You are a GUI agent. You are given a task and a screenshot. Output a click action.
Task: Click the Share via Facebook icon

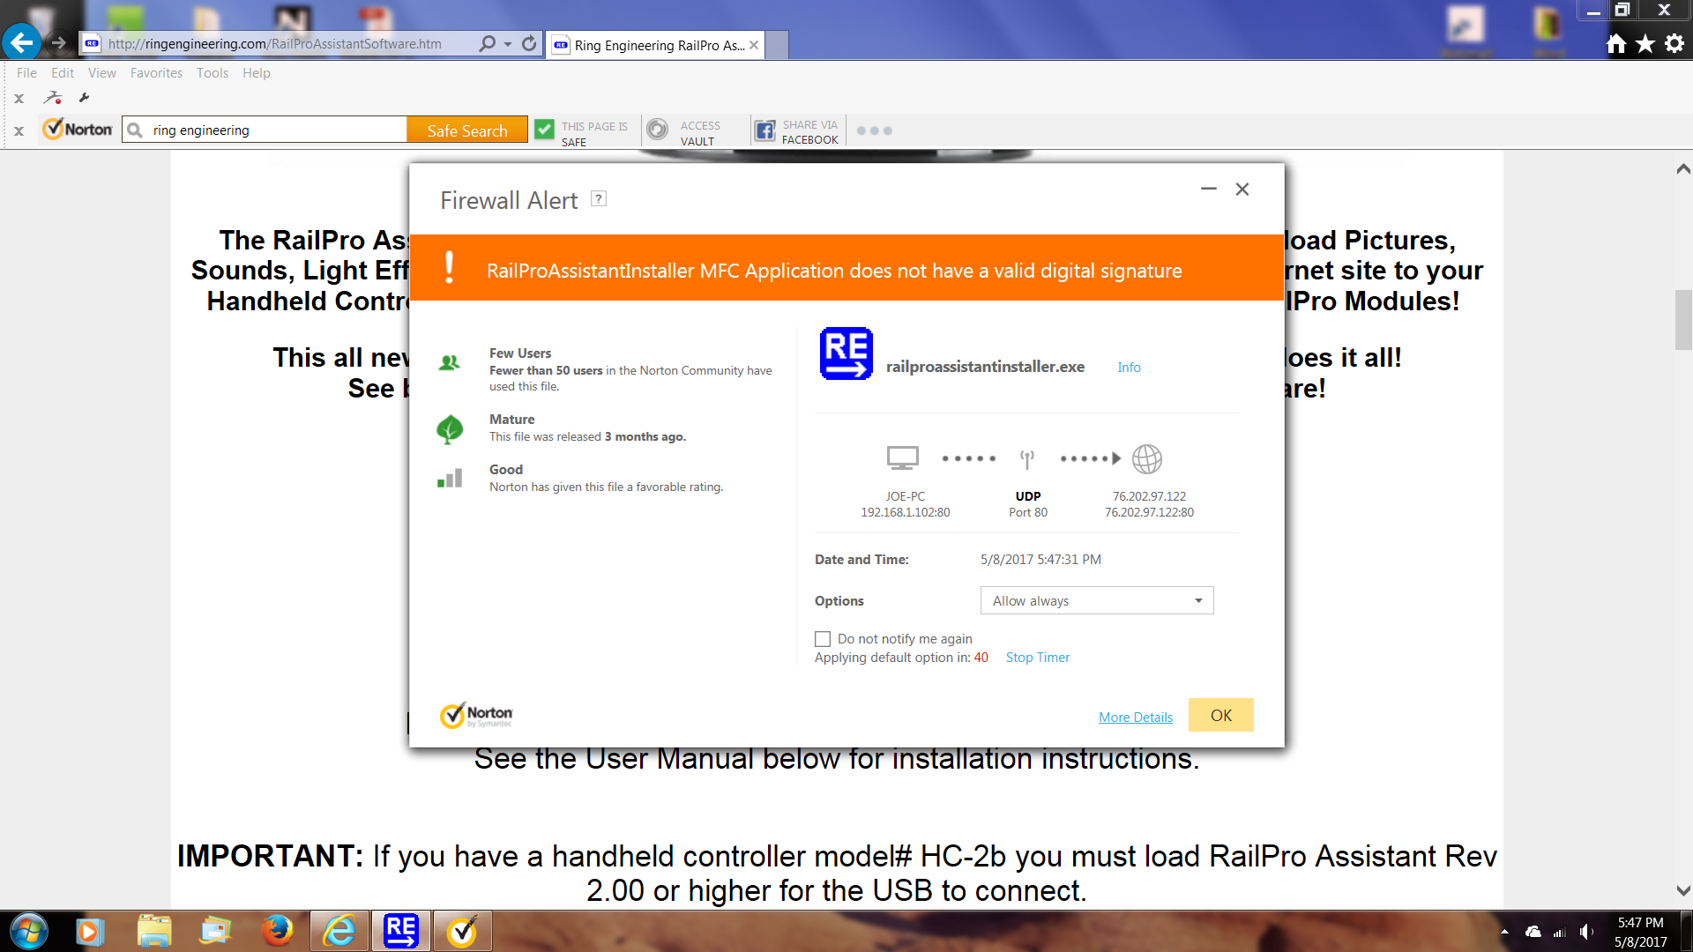765,131
